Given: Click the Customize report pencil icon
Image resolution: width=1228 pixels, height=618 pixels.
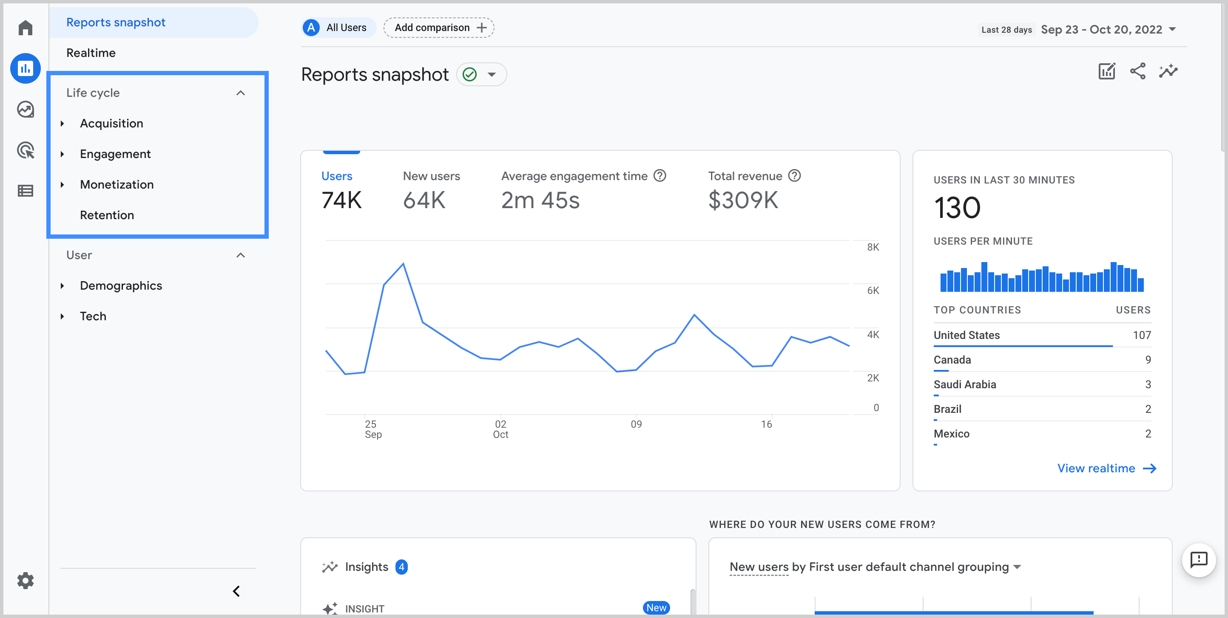Looking at the screenshot, I should (1106, 71).
